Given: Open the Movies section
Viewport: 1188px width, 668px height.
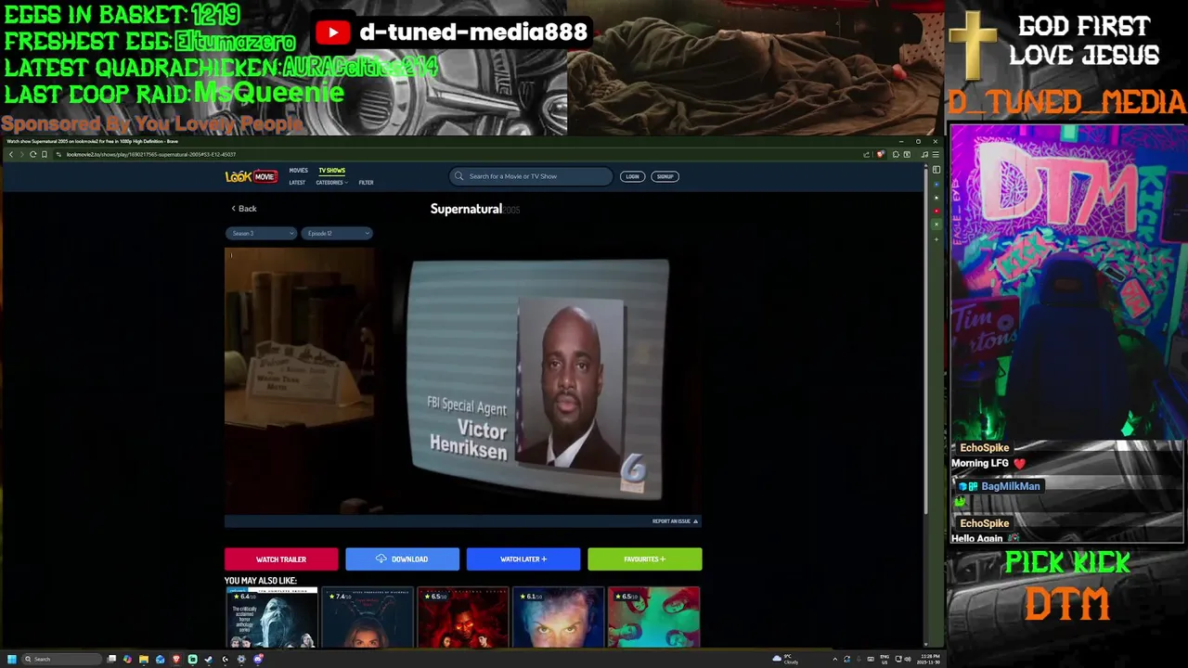Looking at the screenshot, I should 298,171.
